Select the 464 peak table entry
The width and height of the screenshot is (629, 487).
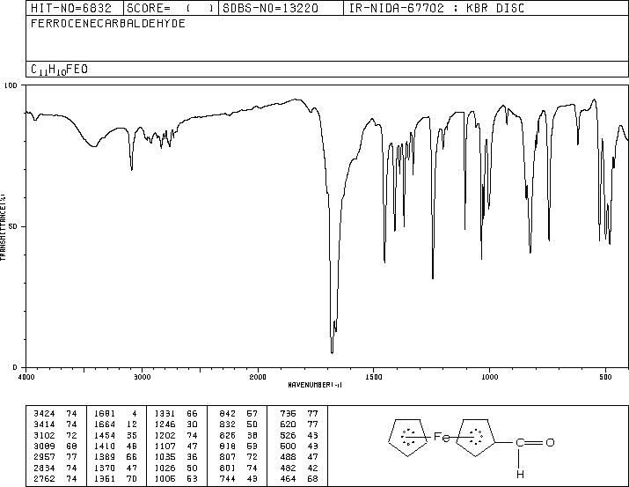click(299, 478)
